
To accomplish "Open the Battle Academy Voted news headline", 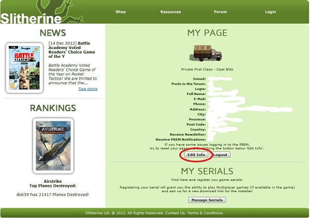I will 72,50.
